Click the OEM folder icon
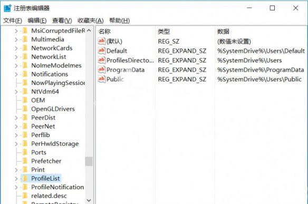The height and width of the screenshot is (204, 308). [25, 100]
